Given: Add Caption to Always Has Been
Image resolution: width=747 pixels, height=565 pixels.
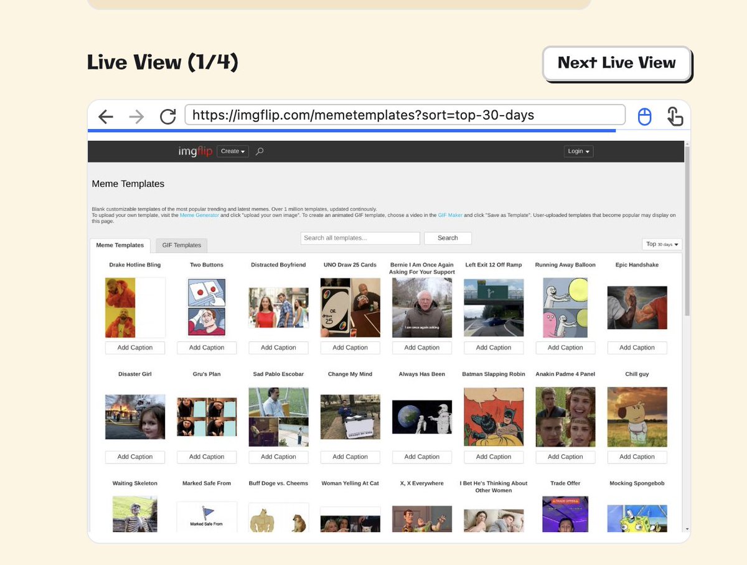Looking at the screenshot, I should [422, 457].
